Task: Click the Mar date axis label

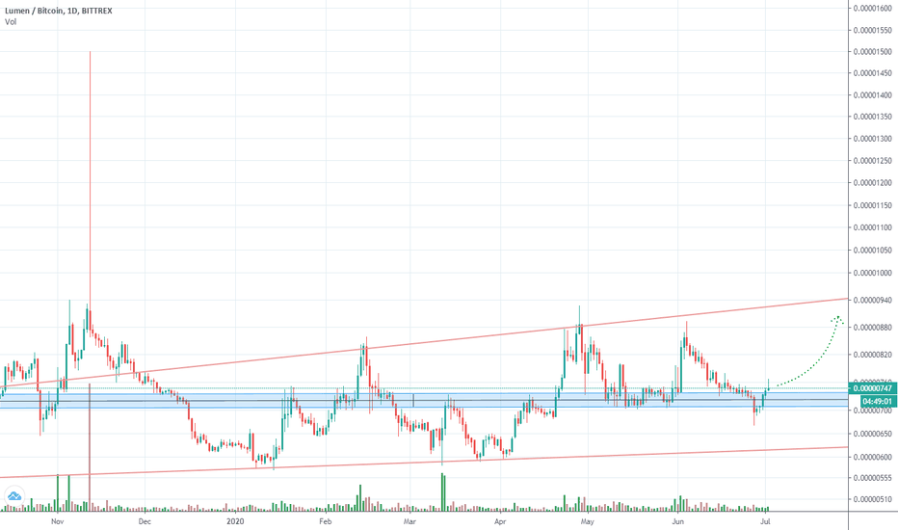Action: (409, 521)
